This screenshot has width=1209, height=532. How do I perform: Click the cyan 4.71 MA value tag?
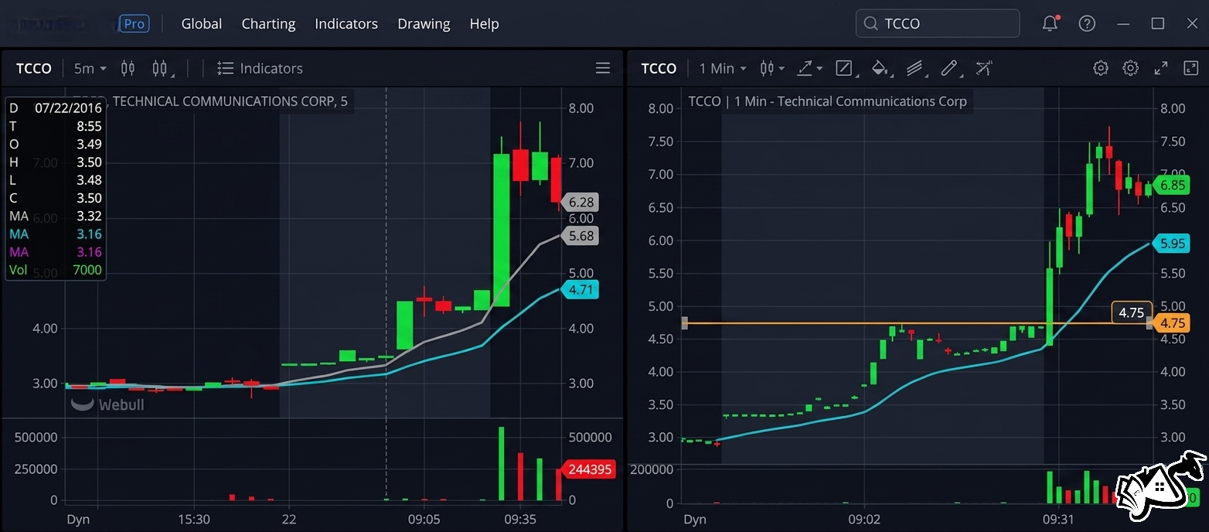(580, 290)
